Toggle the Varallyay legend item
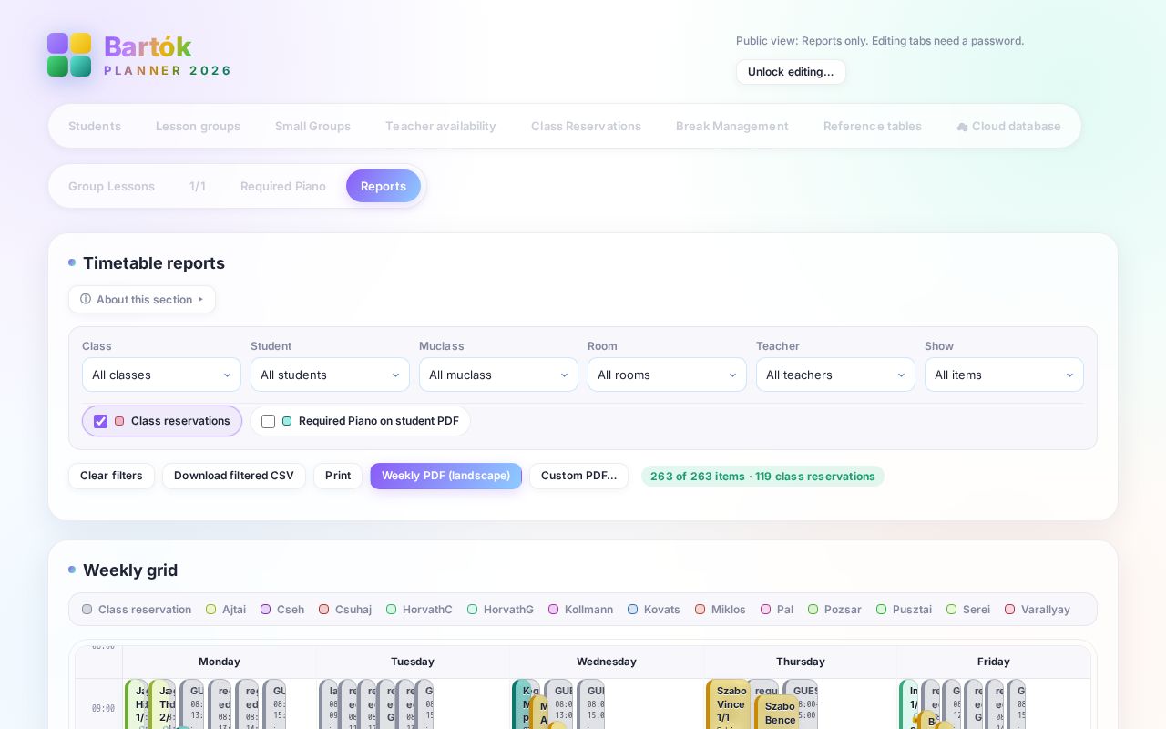The width and height of the screenshot is (1166, 729). (1038, 610)
